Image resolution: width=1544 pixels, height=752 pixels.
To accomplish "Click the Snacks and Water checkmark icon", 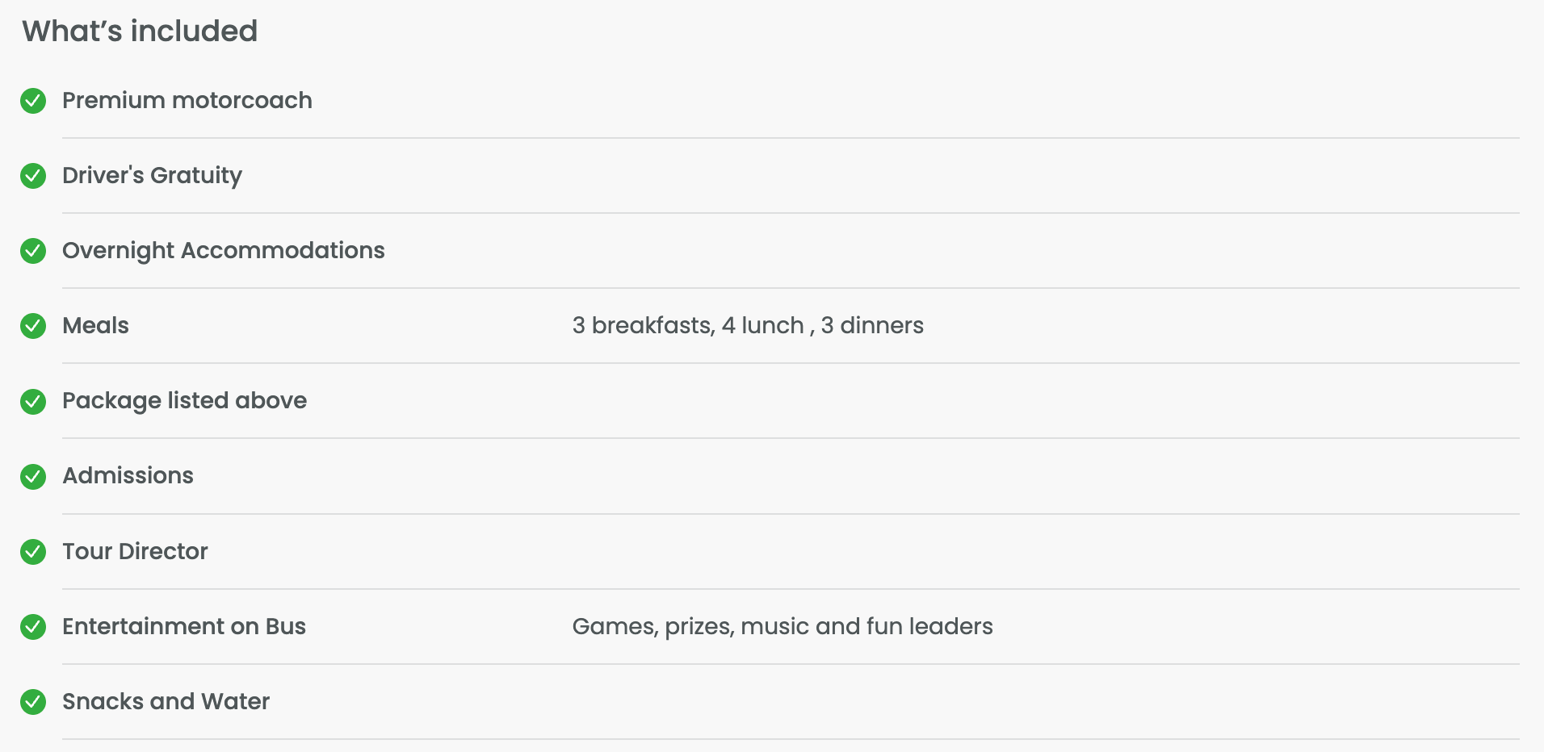I will click(33, 702).
